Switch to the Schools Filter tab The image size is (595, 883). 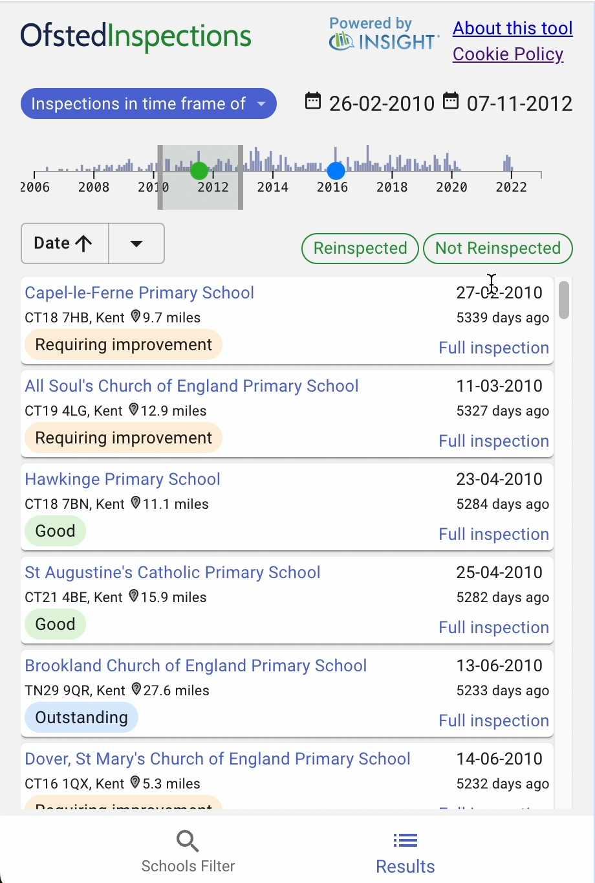(x=188, y=853)
